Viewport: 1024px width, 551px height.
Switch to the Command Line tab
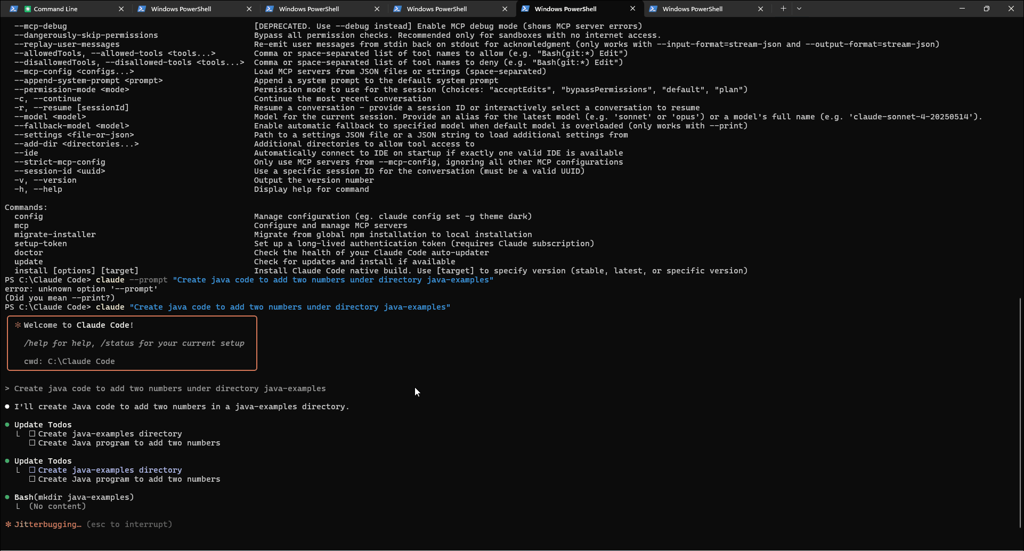(x=67, y=9)
